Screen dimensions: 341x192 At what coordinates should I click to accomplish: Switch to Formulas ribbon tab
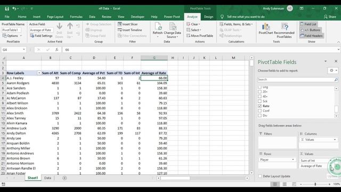click(76, 17)
